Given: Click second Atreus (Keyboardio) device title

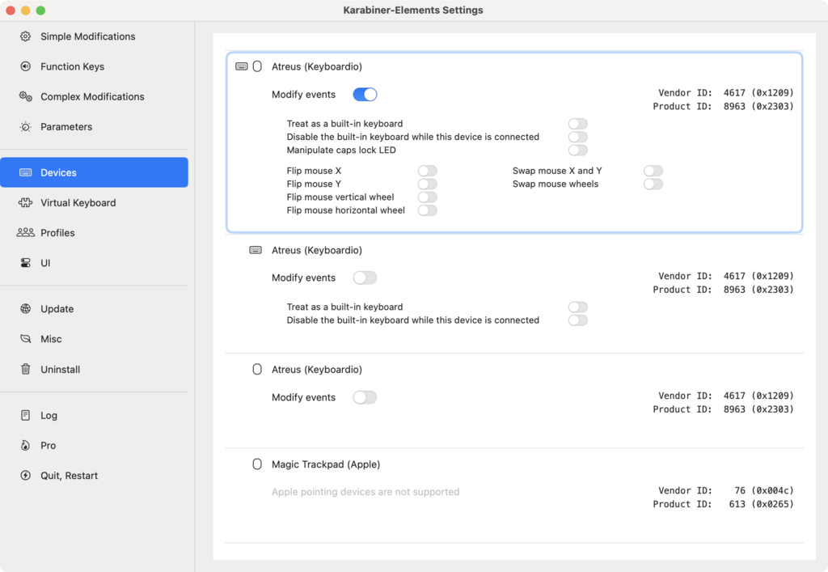Looking at the screenshot, I should pyautogui.click(x=317, y=250).
